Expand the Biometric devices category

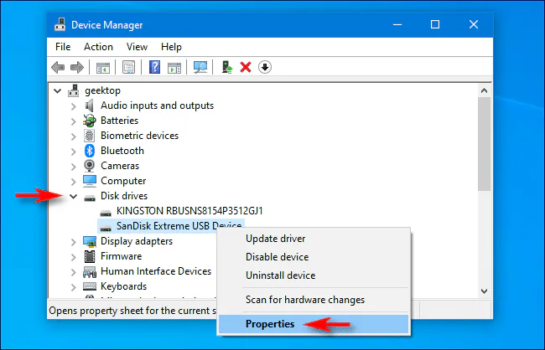tap(73, 136)
